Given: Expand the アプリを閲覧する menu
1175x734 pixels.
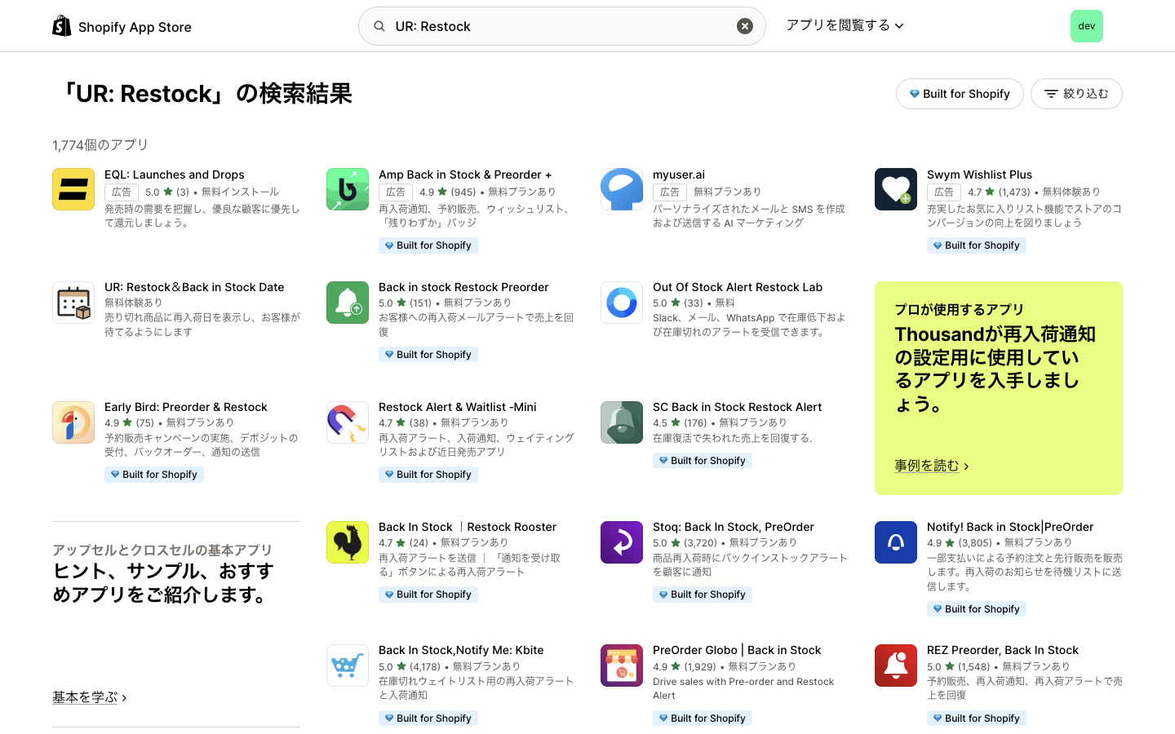Looking at the screenshot, I should pyautogui.click(x=845, y=25).
